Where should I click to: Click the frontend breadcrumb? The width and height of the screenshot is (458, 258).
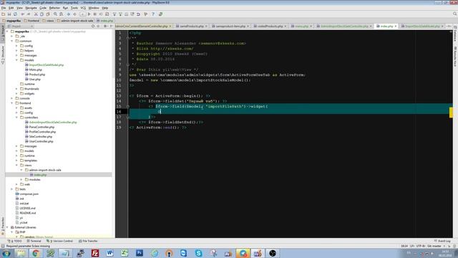point(31,21)
